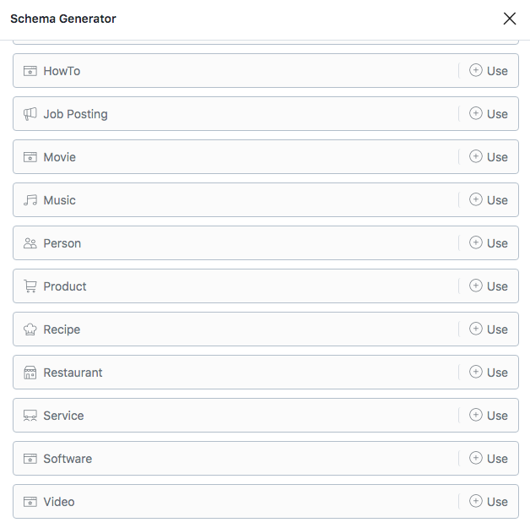The height and width of the screenshot is (528, 530).
Task: Click the Music note icon
Action: tap(30, 200)
